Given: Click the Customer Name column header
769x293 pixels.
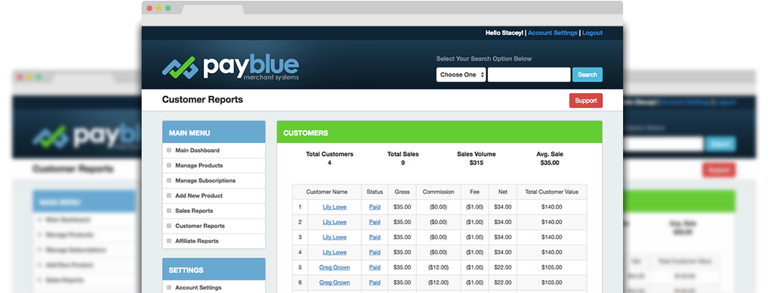Looking at the screenshot, I should point(327,192).
